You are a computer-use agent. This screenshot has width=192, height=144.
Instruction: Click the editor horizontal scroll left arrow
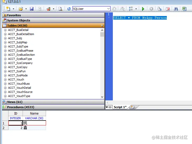(x=107, y=102)
